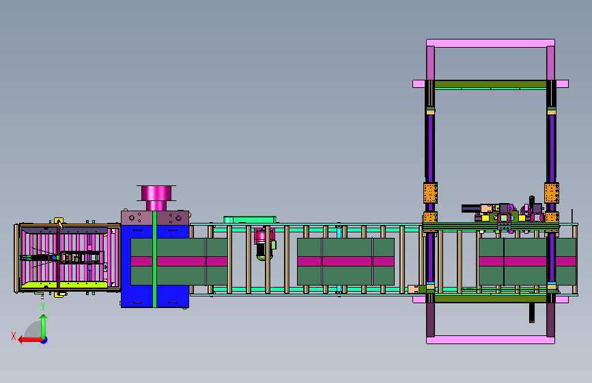This screenshot has height=383, width=592.
Task: Select the middle green carton on the conveyor
Action: 346,261
